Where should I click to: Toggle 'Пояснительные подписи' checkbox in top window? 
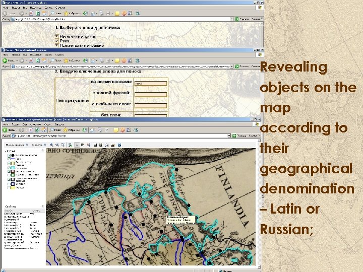pos(56,45)
